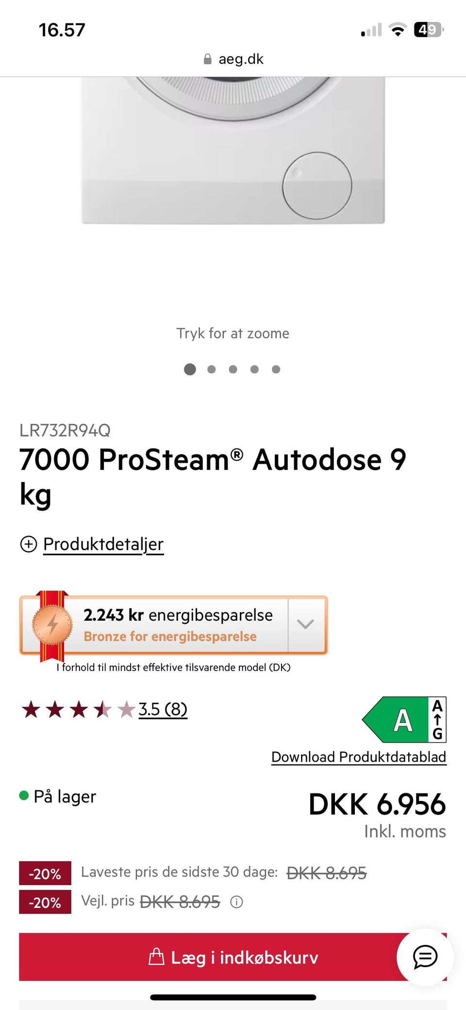The image size is (466, 1010).
Task: Open the 3.5 (8) reviews link
Action: (x=163, y=709)
